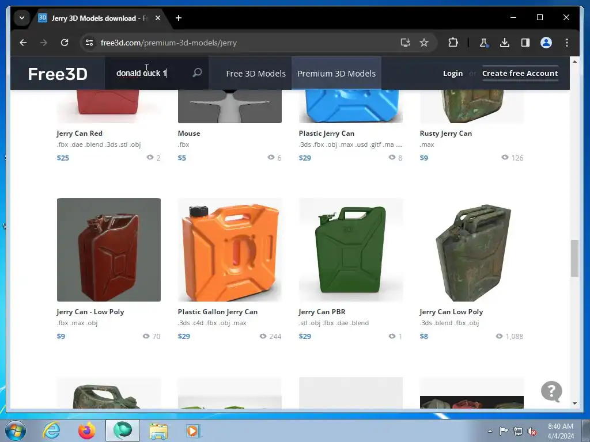
Task: Open the media player taskbar icon
Action: coord(194,430)
